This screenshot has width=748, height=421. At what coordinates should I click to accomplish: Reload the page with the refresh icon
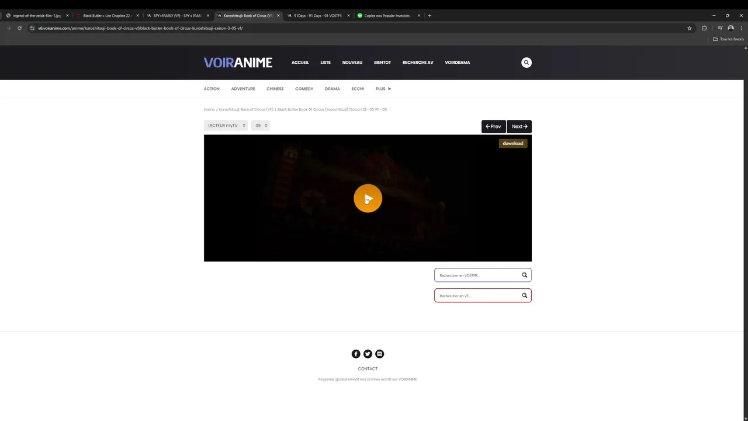pos(19,28)
